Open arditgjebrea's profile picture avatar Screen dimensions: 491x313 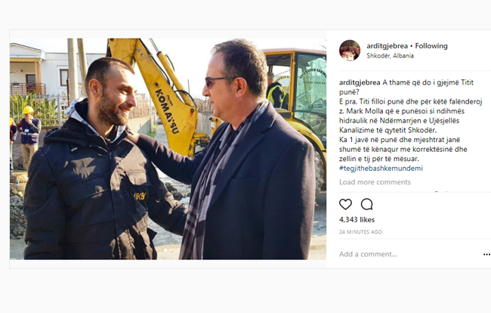coord(350,50)
